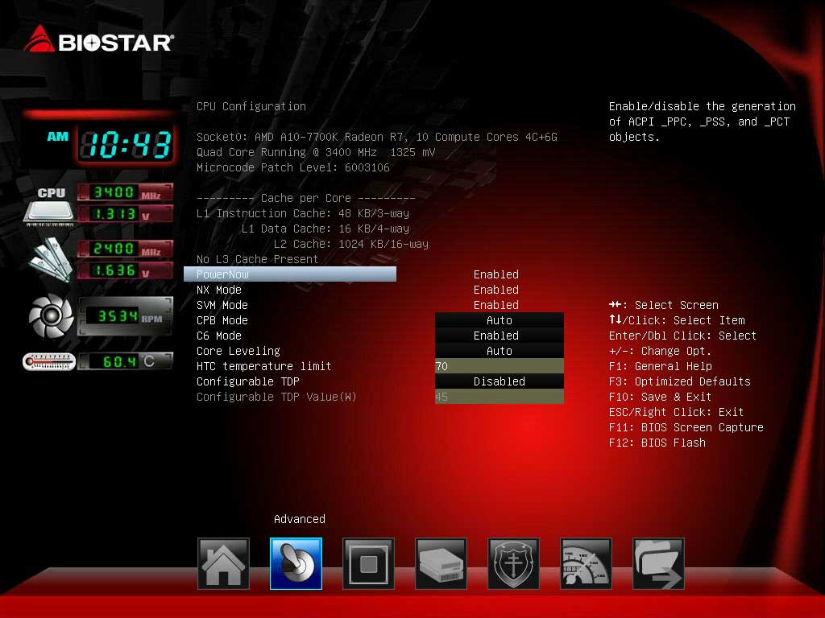Click F3: Optimized Defaults help text

680,381
